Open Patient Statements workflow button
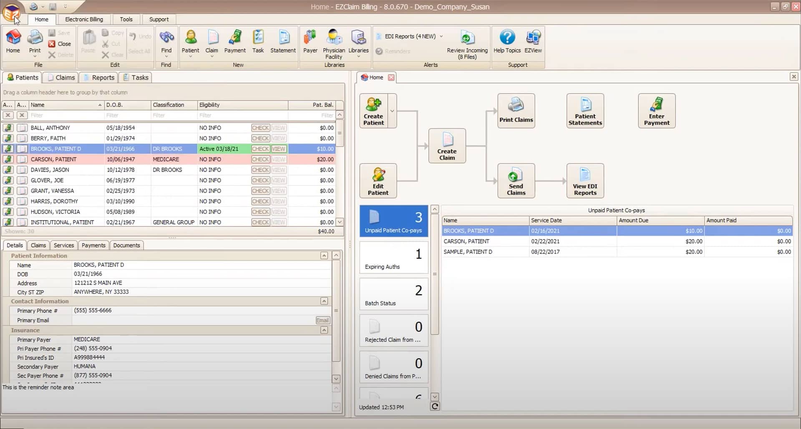 coord(585,111)
